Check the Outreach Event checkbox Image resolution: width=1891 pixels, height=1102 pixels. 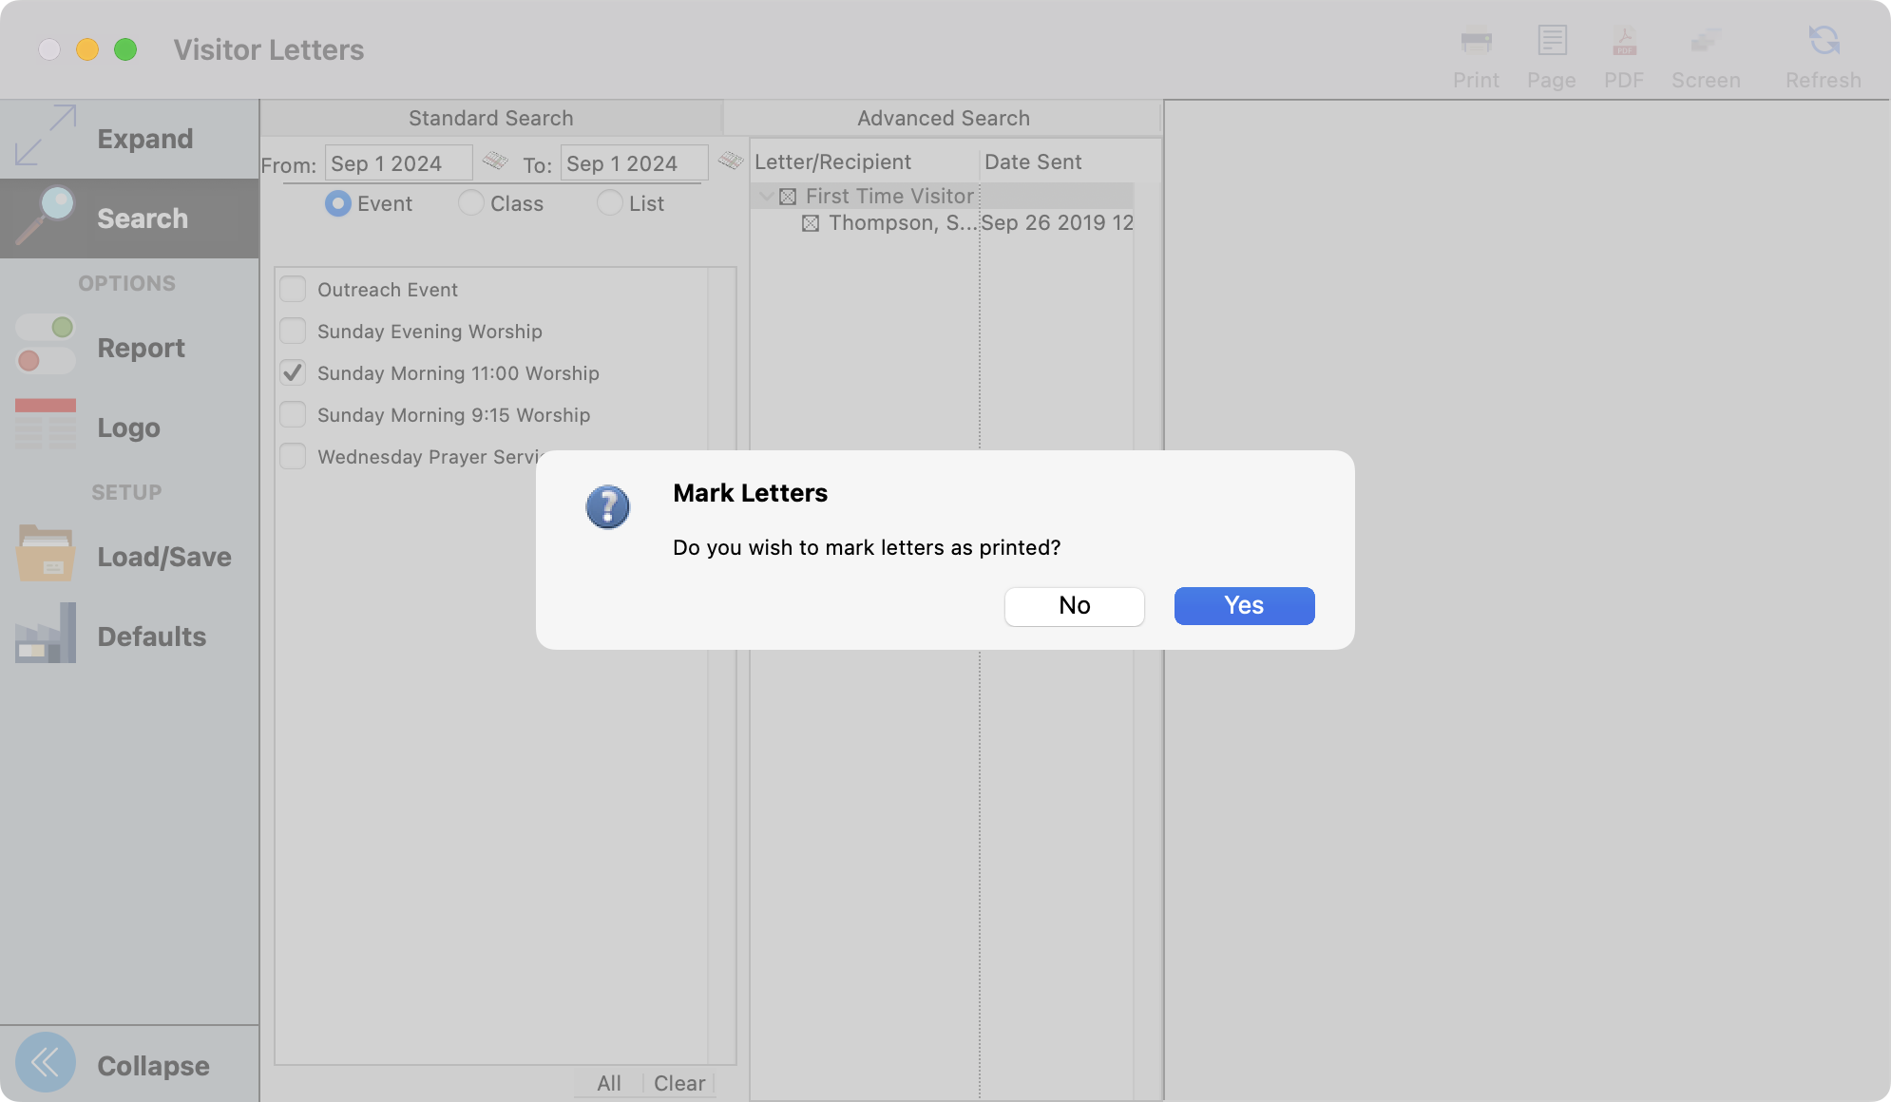[x=293, y=289]
